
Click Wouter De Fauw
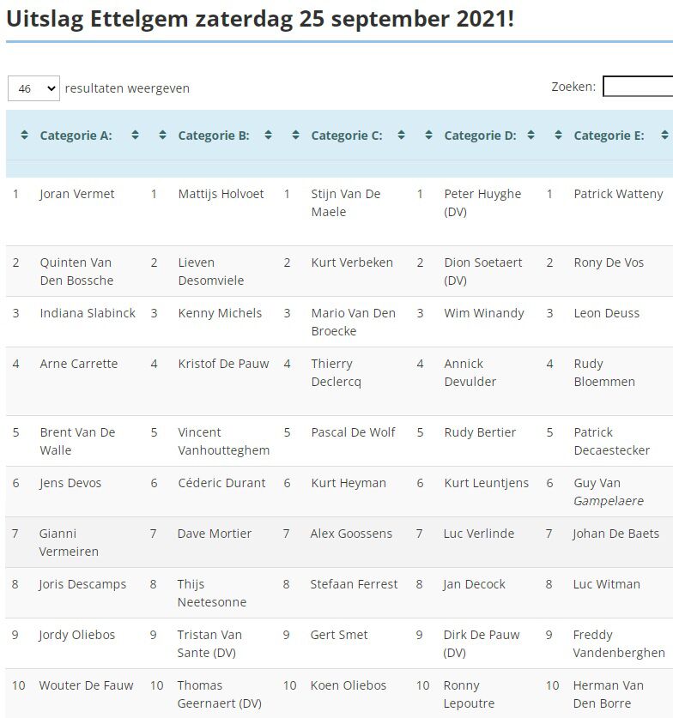click(x=86, y=685)
